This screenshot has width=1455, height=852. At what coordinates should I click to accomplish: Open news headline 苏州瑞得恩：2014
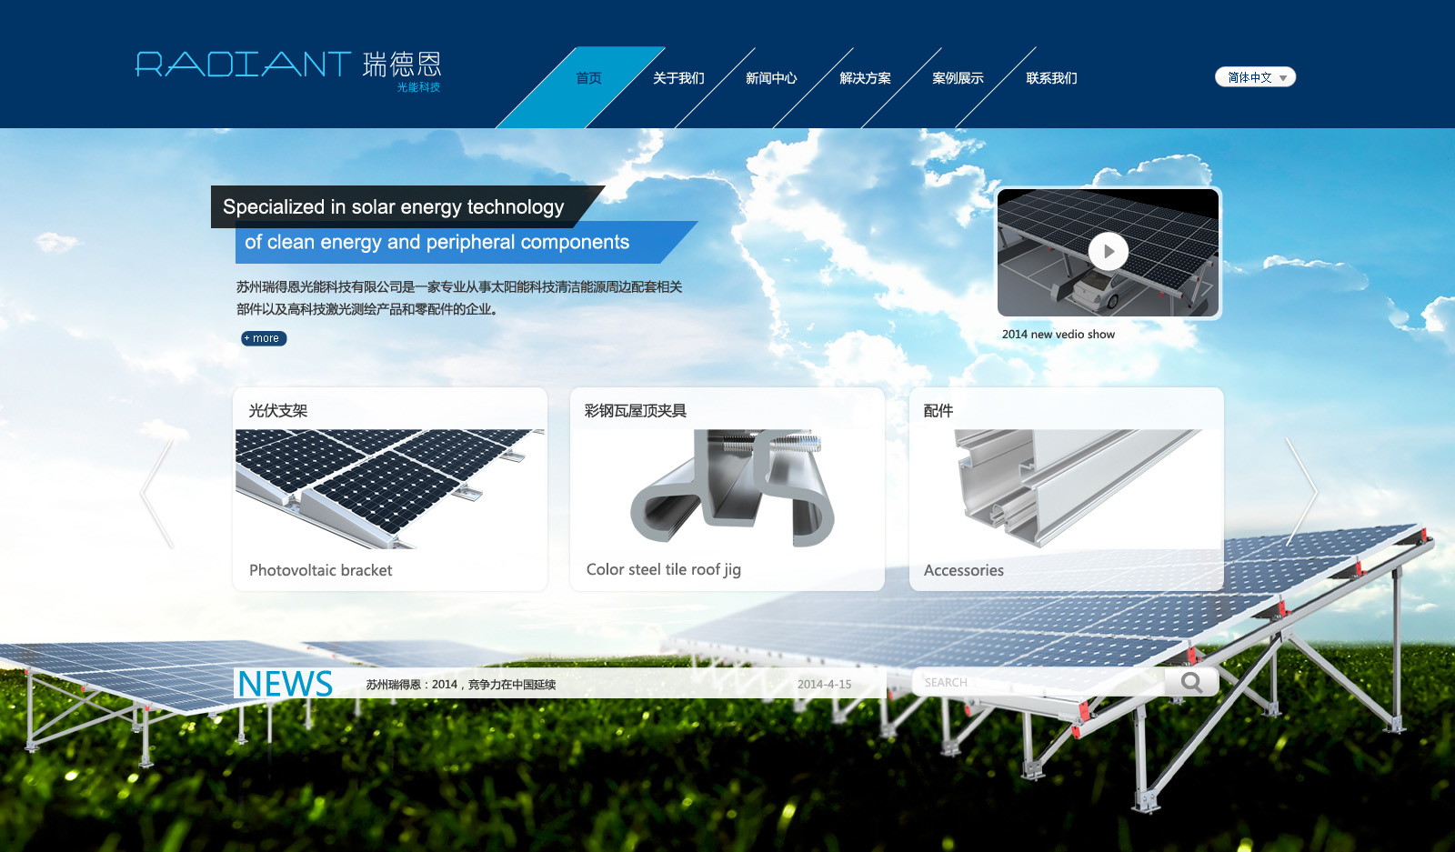tap(461, 685)
